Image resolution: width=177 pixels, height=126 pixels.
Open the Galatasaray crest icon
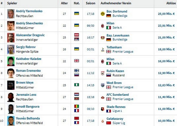pos(102,120)
